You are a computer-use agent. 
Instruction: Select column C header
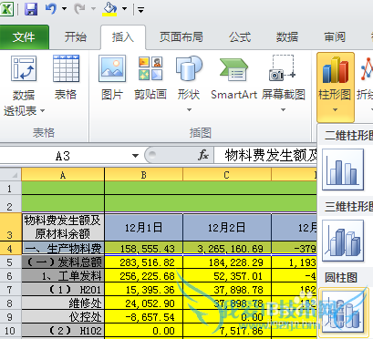click(x=227, y=175)
